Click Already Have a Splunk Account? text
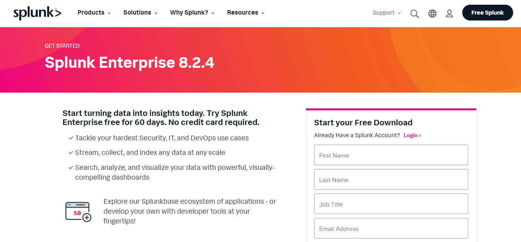This screenshot has width=521, height=242. 357,135
